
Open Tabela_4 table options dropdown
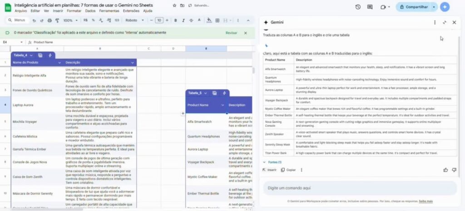click(31, 55)
